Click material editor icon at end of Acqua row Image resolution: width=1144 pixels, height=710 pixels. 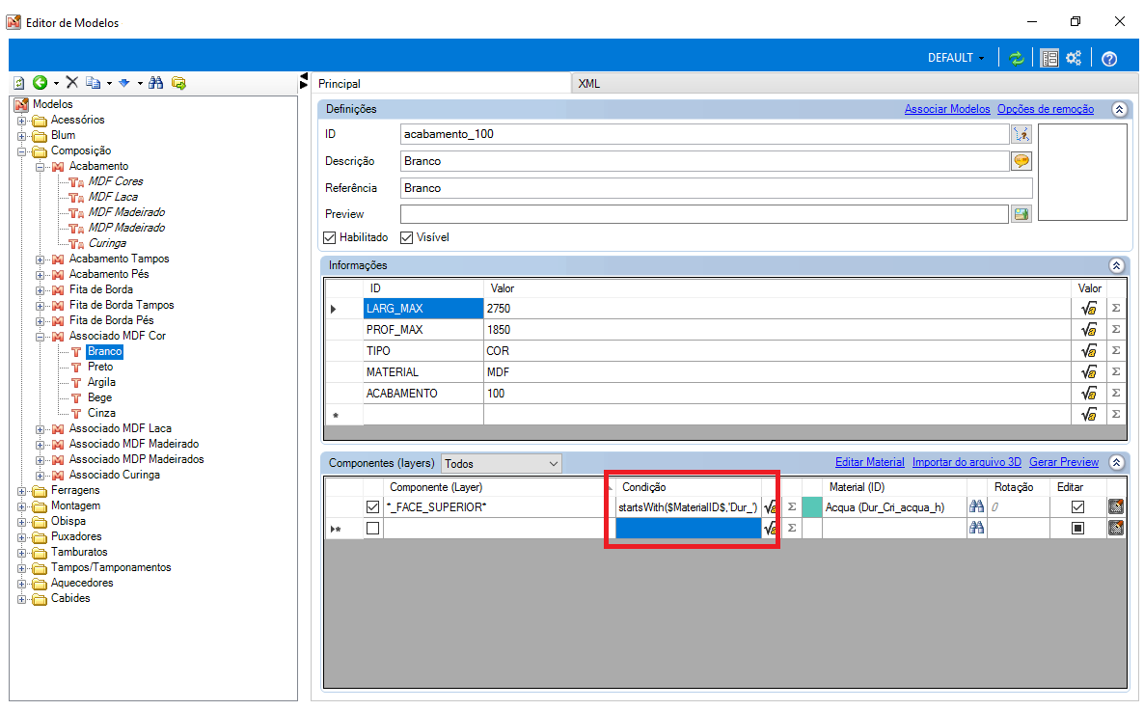coord(1116,507)
